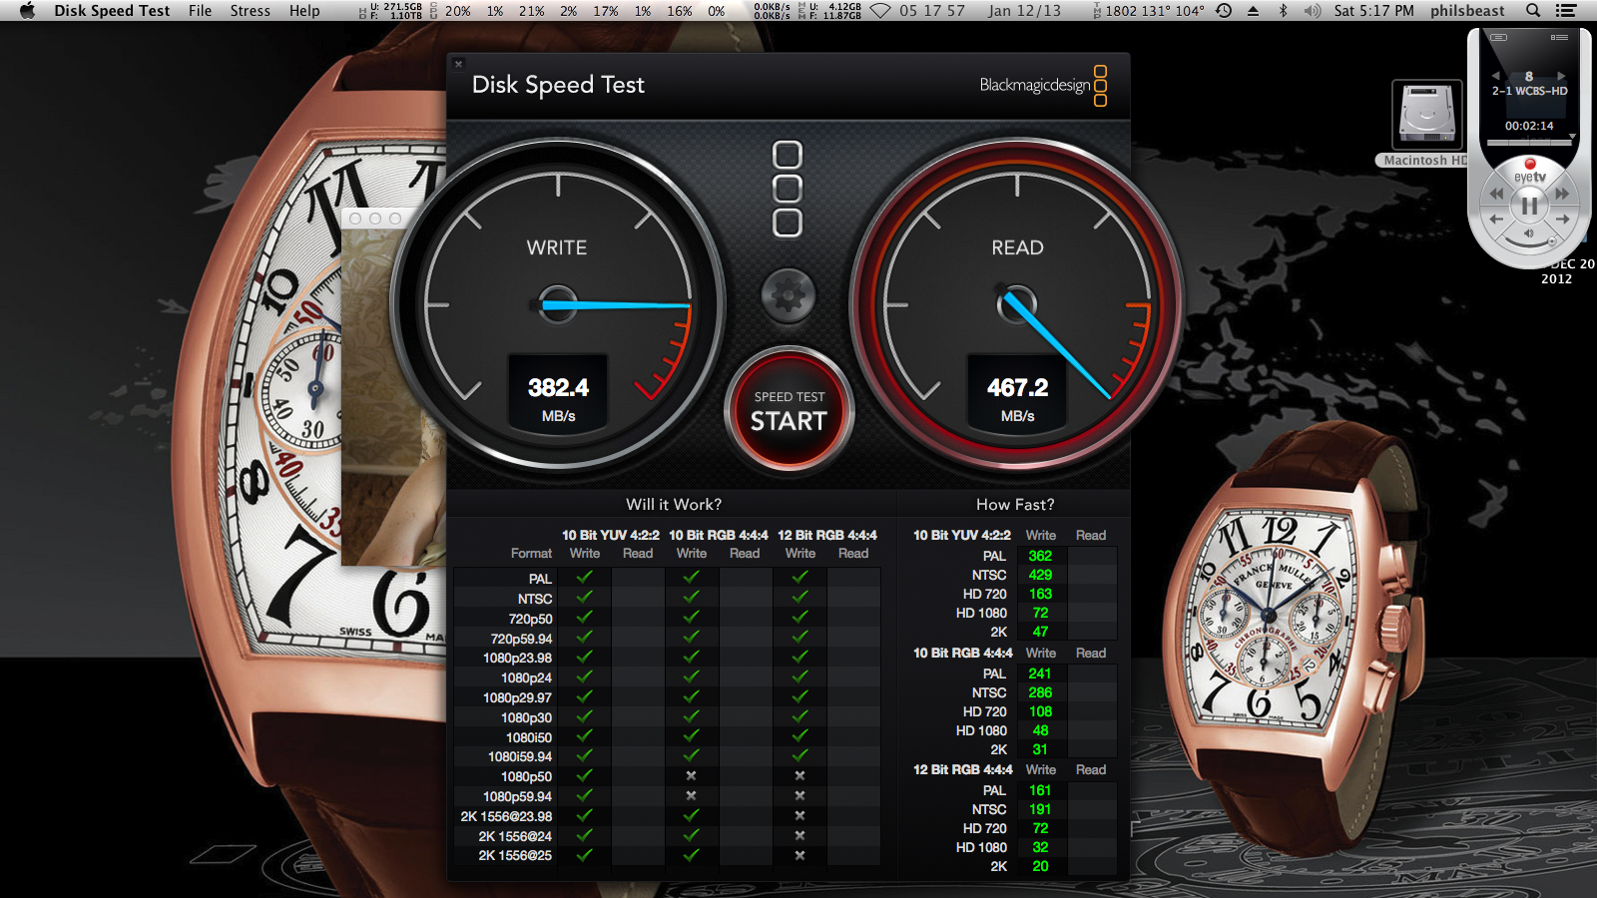
Task: Click the Blackmagic three-square emblem between gauges
Action: click(x=788, y=189)
